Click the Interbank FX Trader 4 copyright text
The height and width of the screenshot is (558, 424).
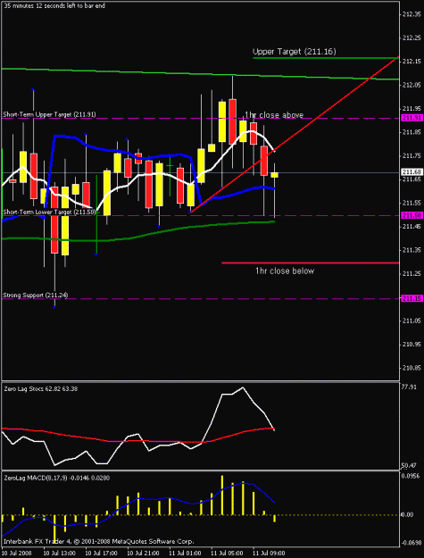[99, 541]
